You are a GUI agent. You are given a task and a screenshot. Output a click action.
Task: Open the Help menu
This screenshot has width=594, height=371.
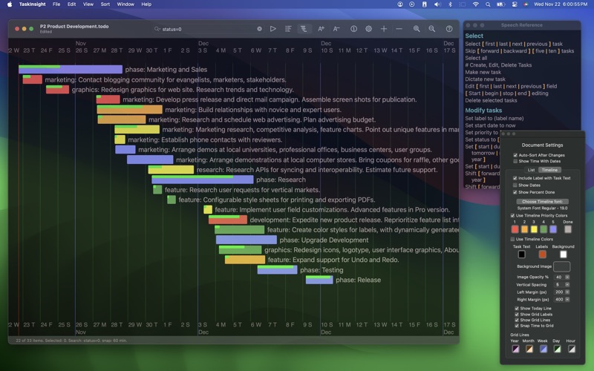(146, 4)
